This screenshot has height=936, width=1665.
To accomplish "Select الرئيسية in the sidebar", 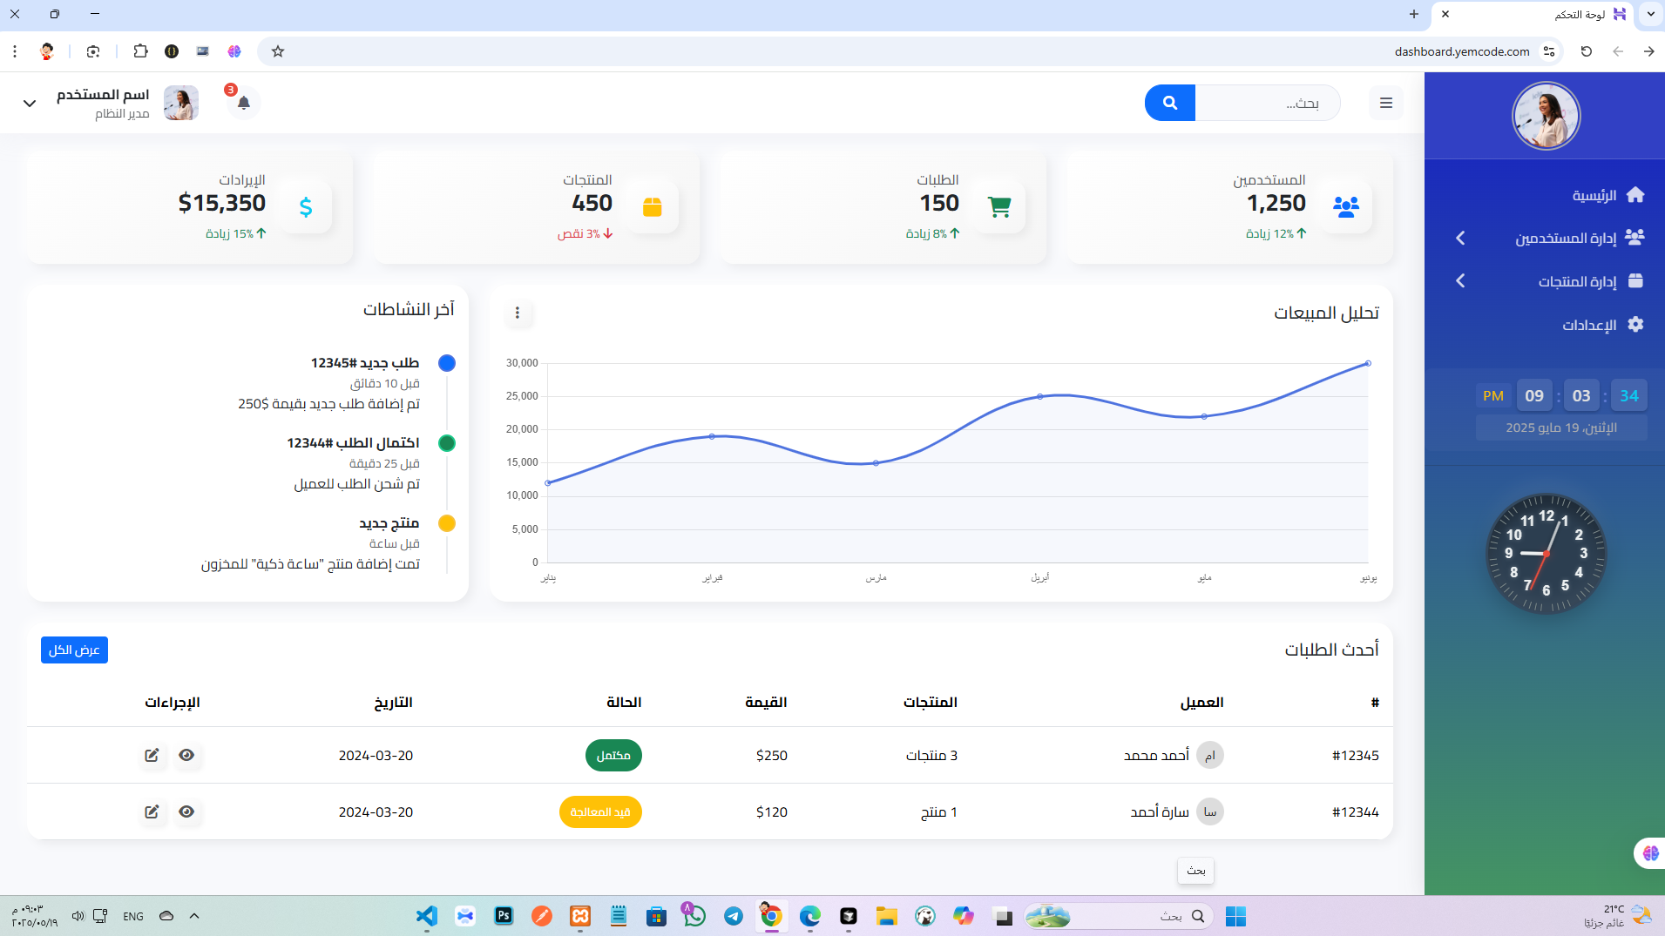I will [1594, 195].
